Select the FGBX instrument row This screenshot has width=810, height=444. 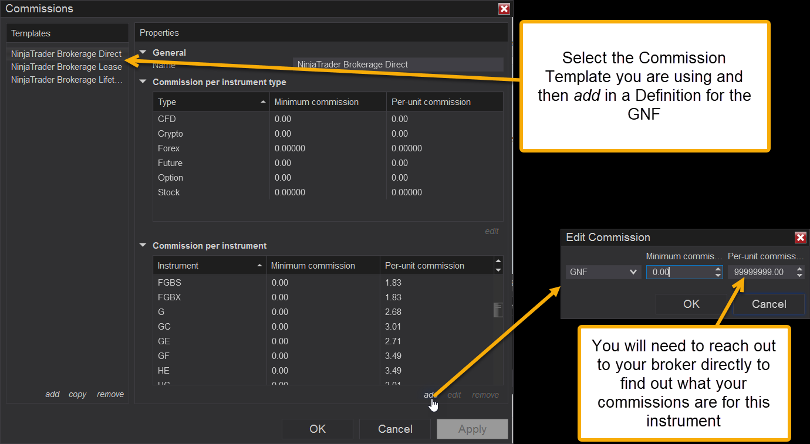coord(323,297)
